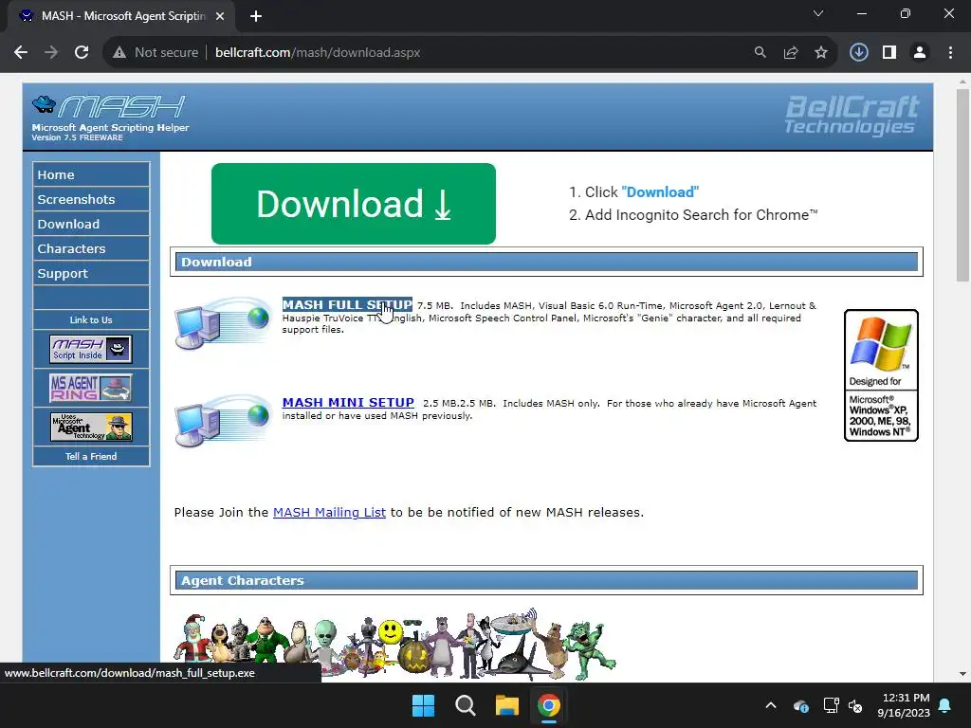Viewport: 971px width, 728px height.
Task: Share this page icon
Action: pyautogui.click(x=791, y=53)
